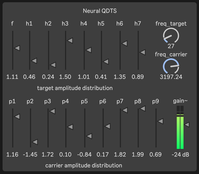
Task: Click the h1 slider triangle handle
Action: point(34,61)
